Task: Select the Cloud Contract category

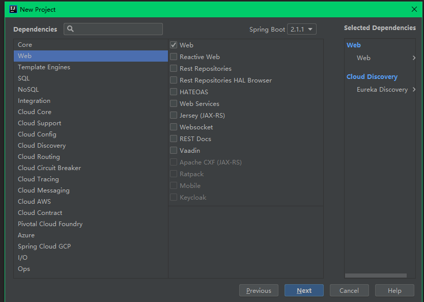Action: click(x=91, y=213)
